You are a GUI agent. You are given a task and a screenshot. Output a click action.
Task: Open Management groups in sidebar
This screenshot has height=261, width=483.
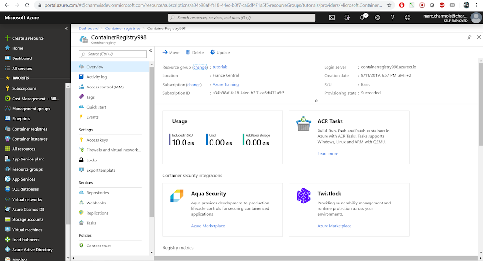click(28, 109)
